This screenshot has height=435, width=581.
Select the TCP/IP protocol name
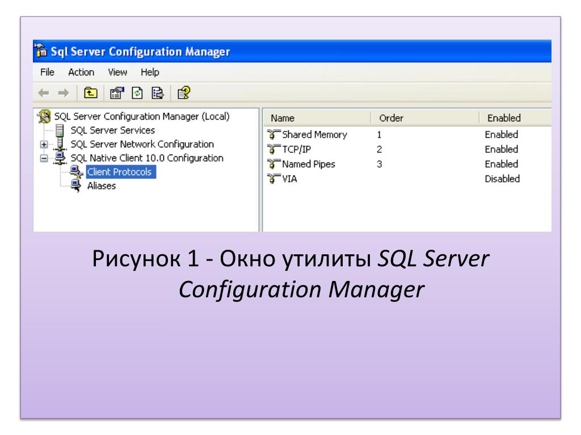click(x=296, y=149)
